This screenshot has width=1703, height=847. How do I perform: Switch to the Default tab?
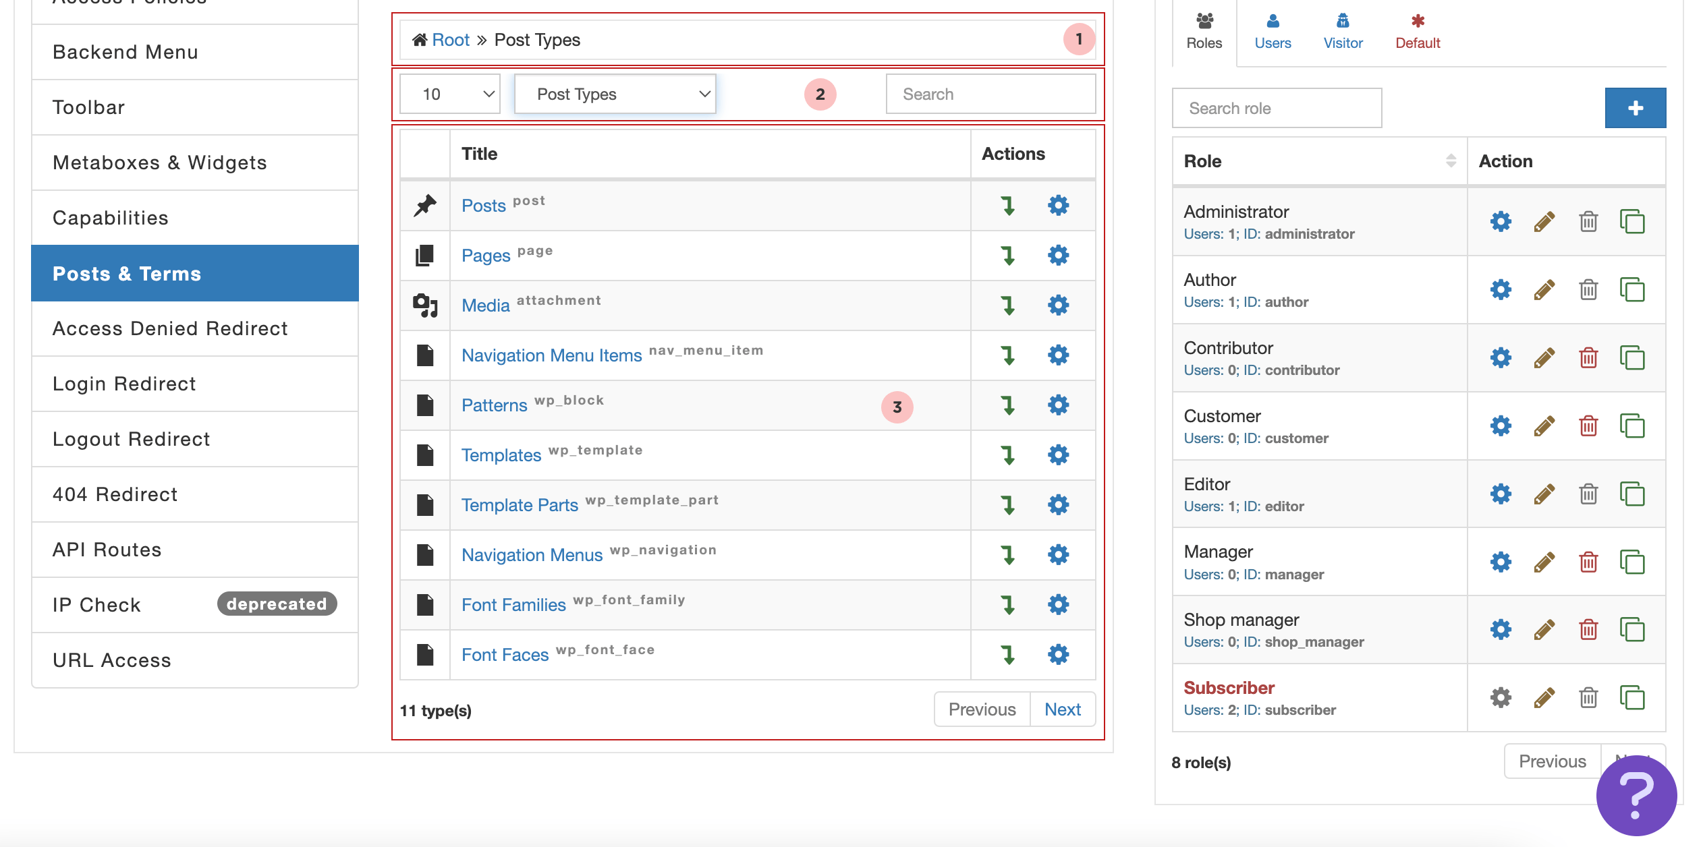(1418, 32)
